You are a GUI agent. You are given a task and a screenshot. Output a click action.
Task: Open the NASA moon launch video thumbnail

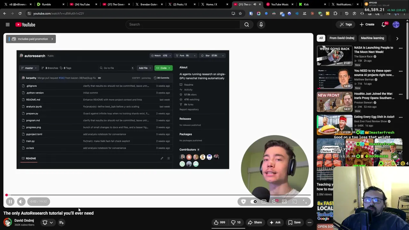[x=334, y=56]
